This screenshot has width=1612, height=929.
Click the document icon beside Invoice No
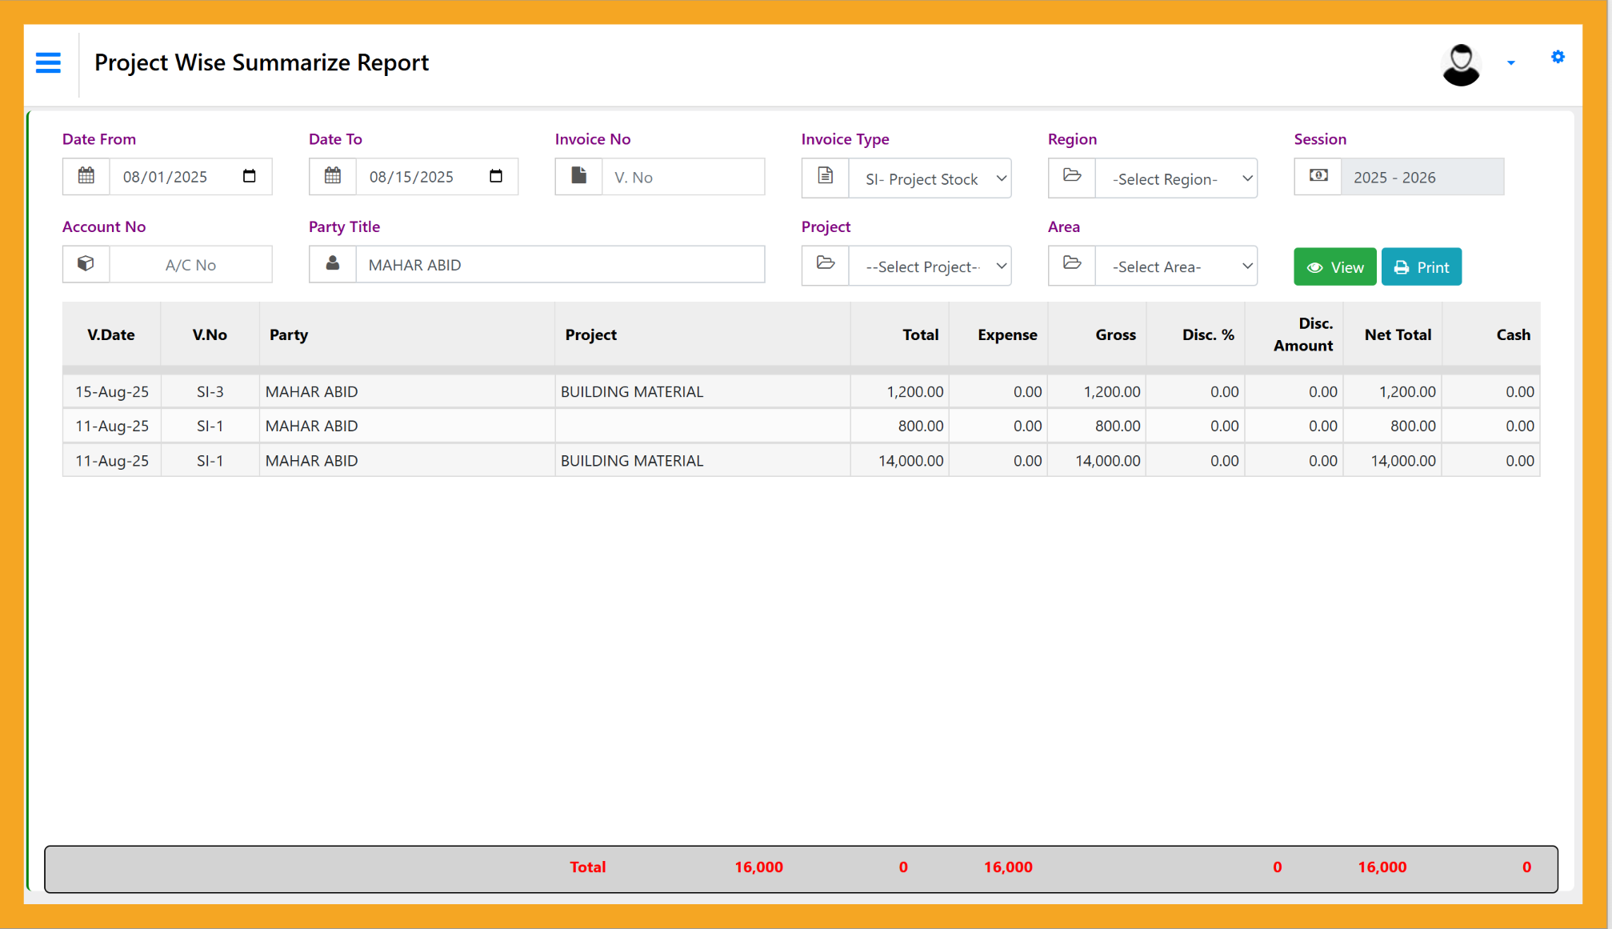[578, 176]
